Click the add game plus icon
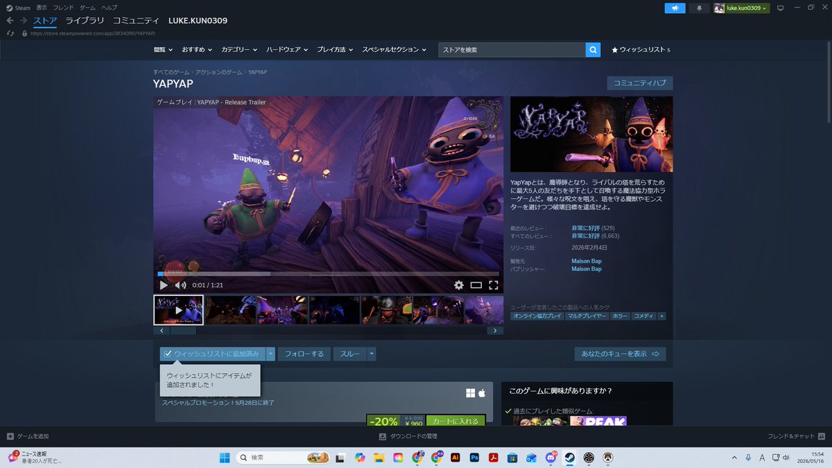Image resolution: width=832 pixels, height=468 pixels. 10,436
